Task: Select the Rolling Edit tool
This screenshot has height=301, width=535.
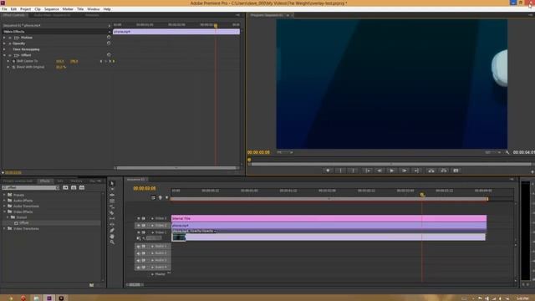Action: point(112,201)
